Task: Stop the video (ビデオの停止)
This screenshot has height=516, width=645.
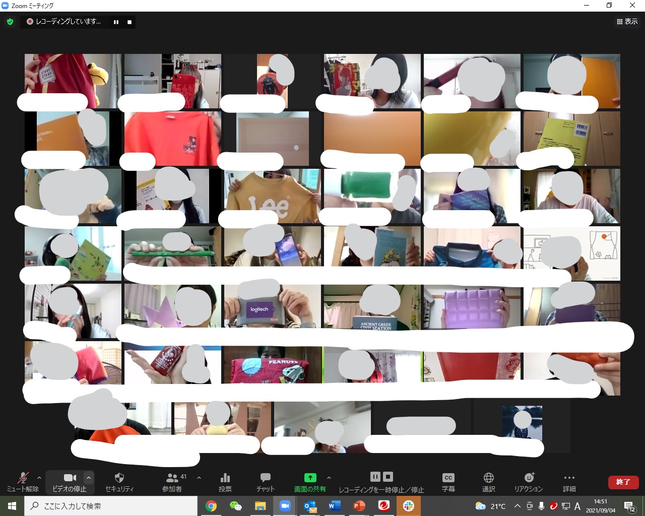Action: (70, 482)
